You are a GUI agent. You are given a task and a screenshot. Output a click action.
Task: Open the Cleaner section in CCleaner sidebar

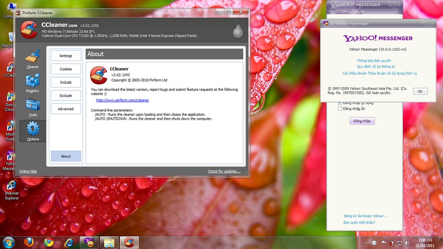pyautogui.click(x=32, y=59)
